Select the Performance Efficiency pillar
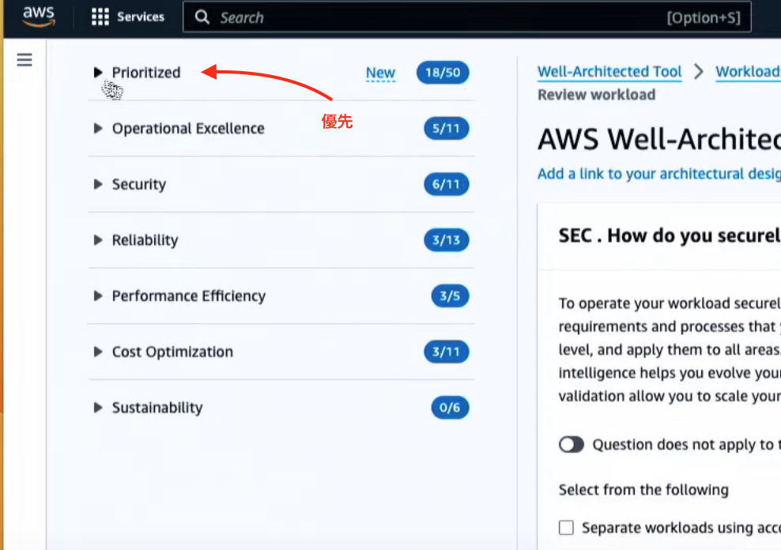781x550 pixels. point(188,296)
